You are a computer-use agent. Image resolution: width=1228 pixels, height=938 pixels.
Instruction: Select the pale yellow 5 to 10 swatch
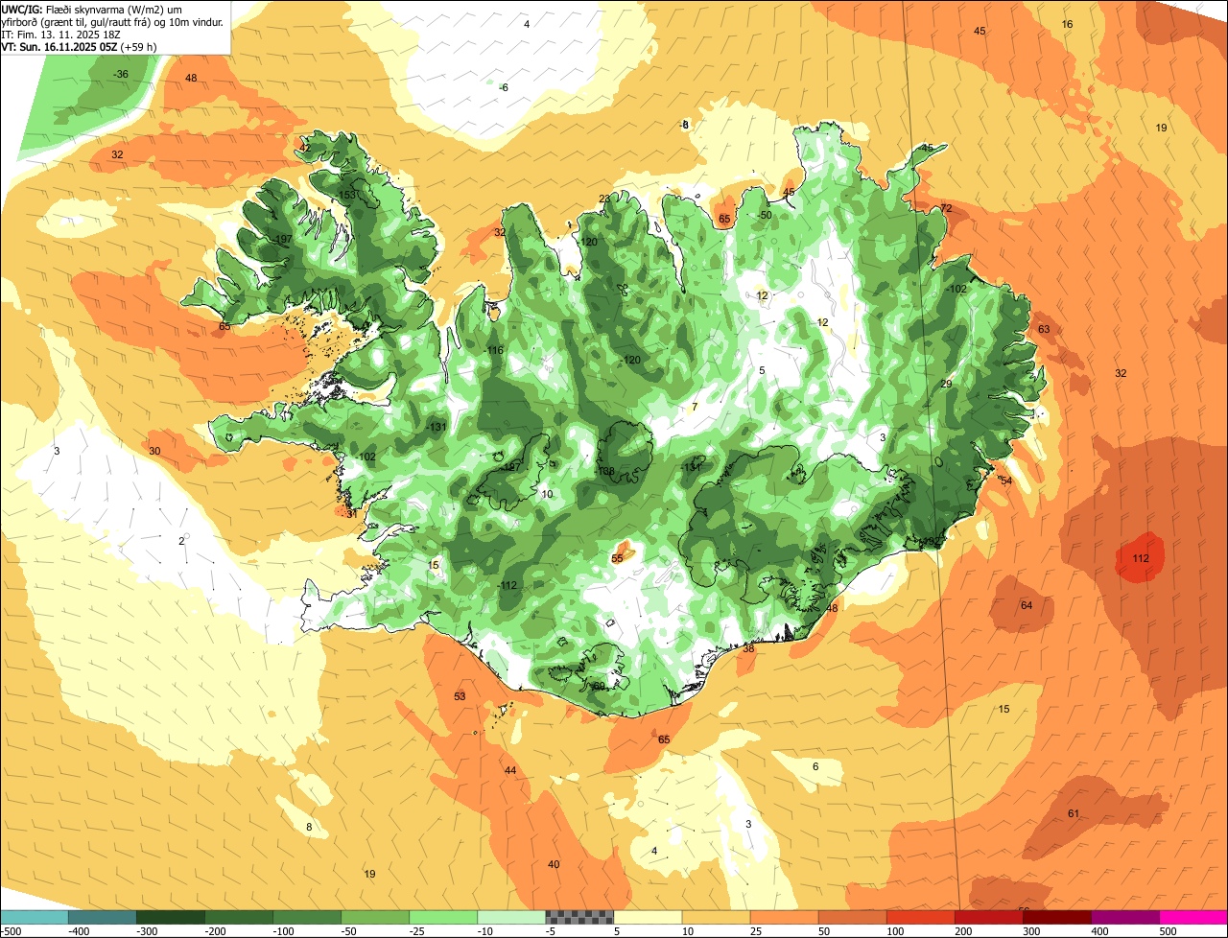(648, 916)
